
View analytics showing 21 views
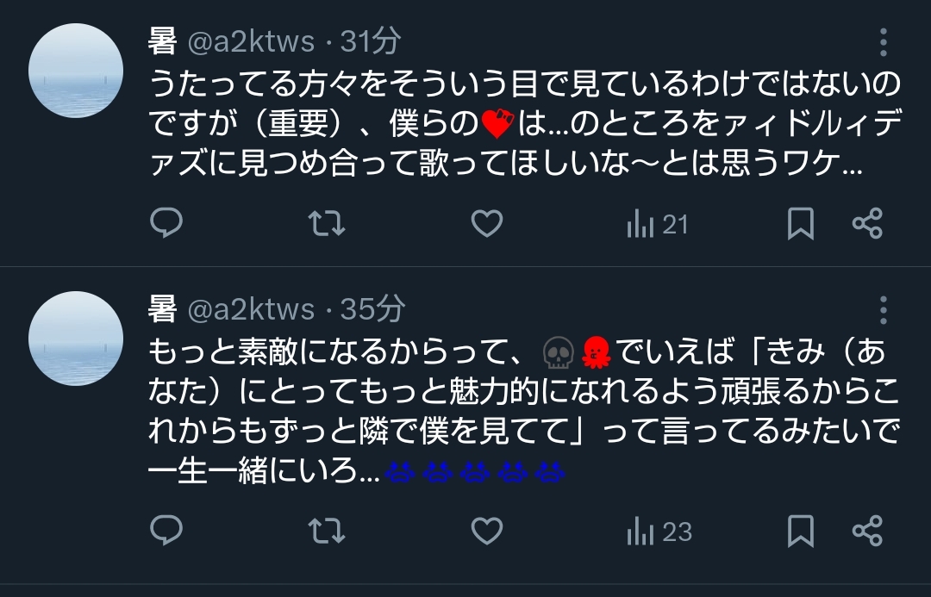[x=657, y=224]
